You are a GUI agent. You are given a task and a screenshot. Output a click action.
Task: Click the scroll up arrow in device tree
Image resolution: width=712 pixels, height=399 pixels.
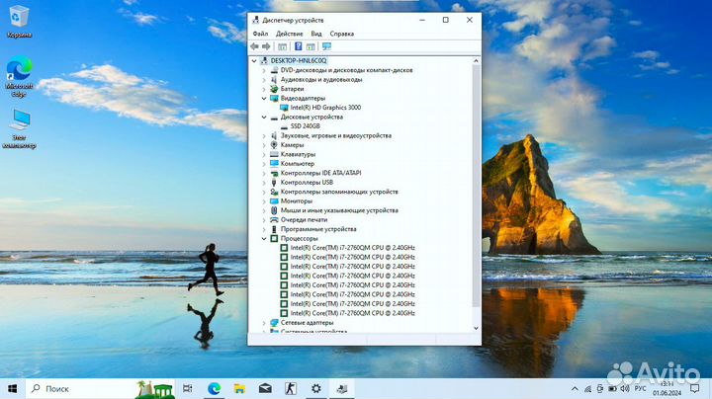[x=476, y=61]
